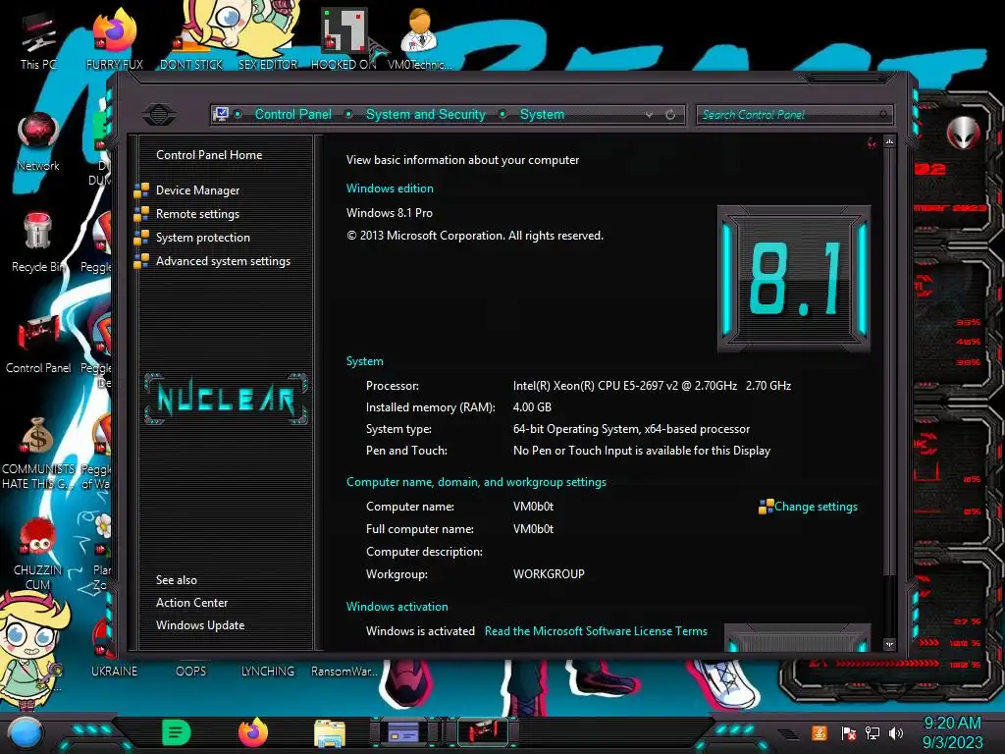1005x754 pixels.
Task: Click the installed memory value 4.00 GB
Action: tap(532, 407)
